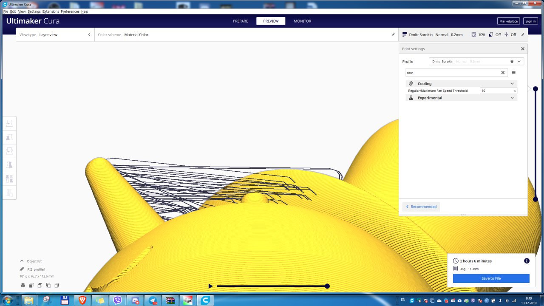
Task: Click the Experimental flask icon
Action: 411,98
